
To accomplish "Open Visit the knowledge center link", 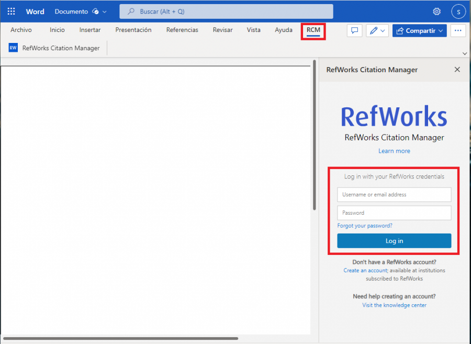I will (x=394, y=305).
